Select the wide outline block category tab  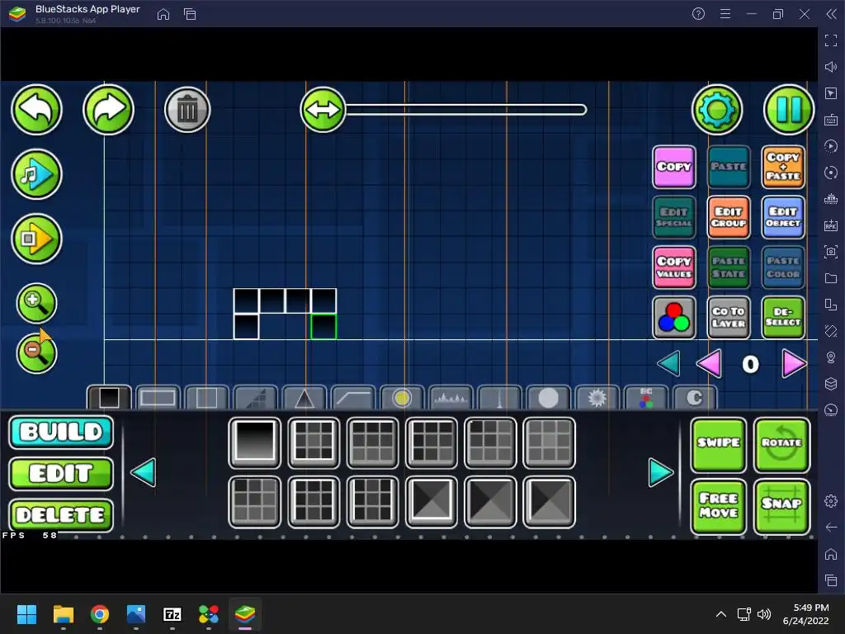pos(158,398)
